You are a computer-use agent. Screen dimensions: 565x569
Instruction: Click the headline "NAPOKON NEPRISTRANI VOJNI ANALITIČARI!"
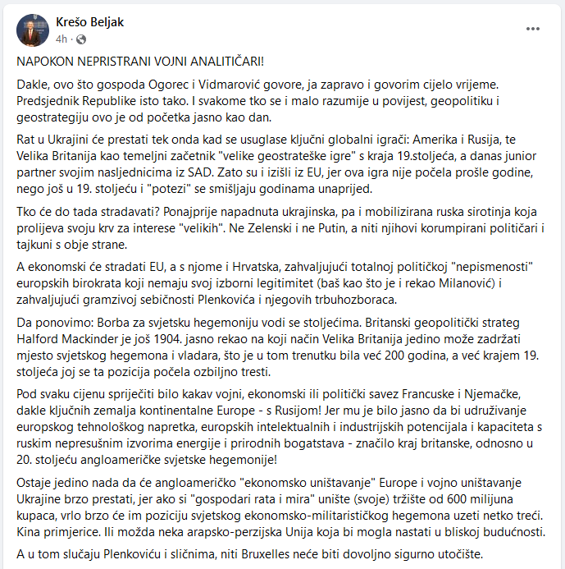[141, 62]
